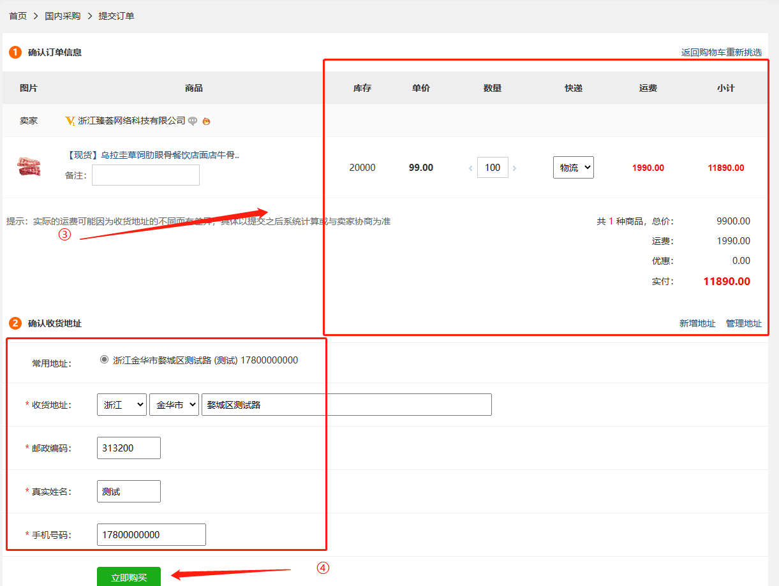Focus the 邮政编码 postal code field
Viewport: 779px width, 586px height.
[x=128, y=448]
